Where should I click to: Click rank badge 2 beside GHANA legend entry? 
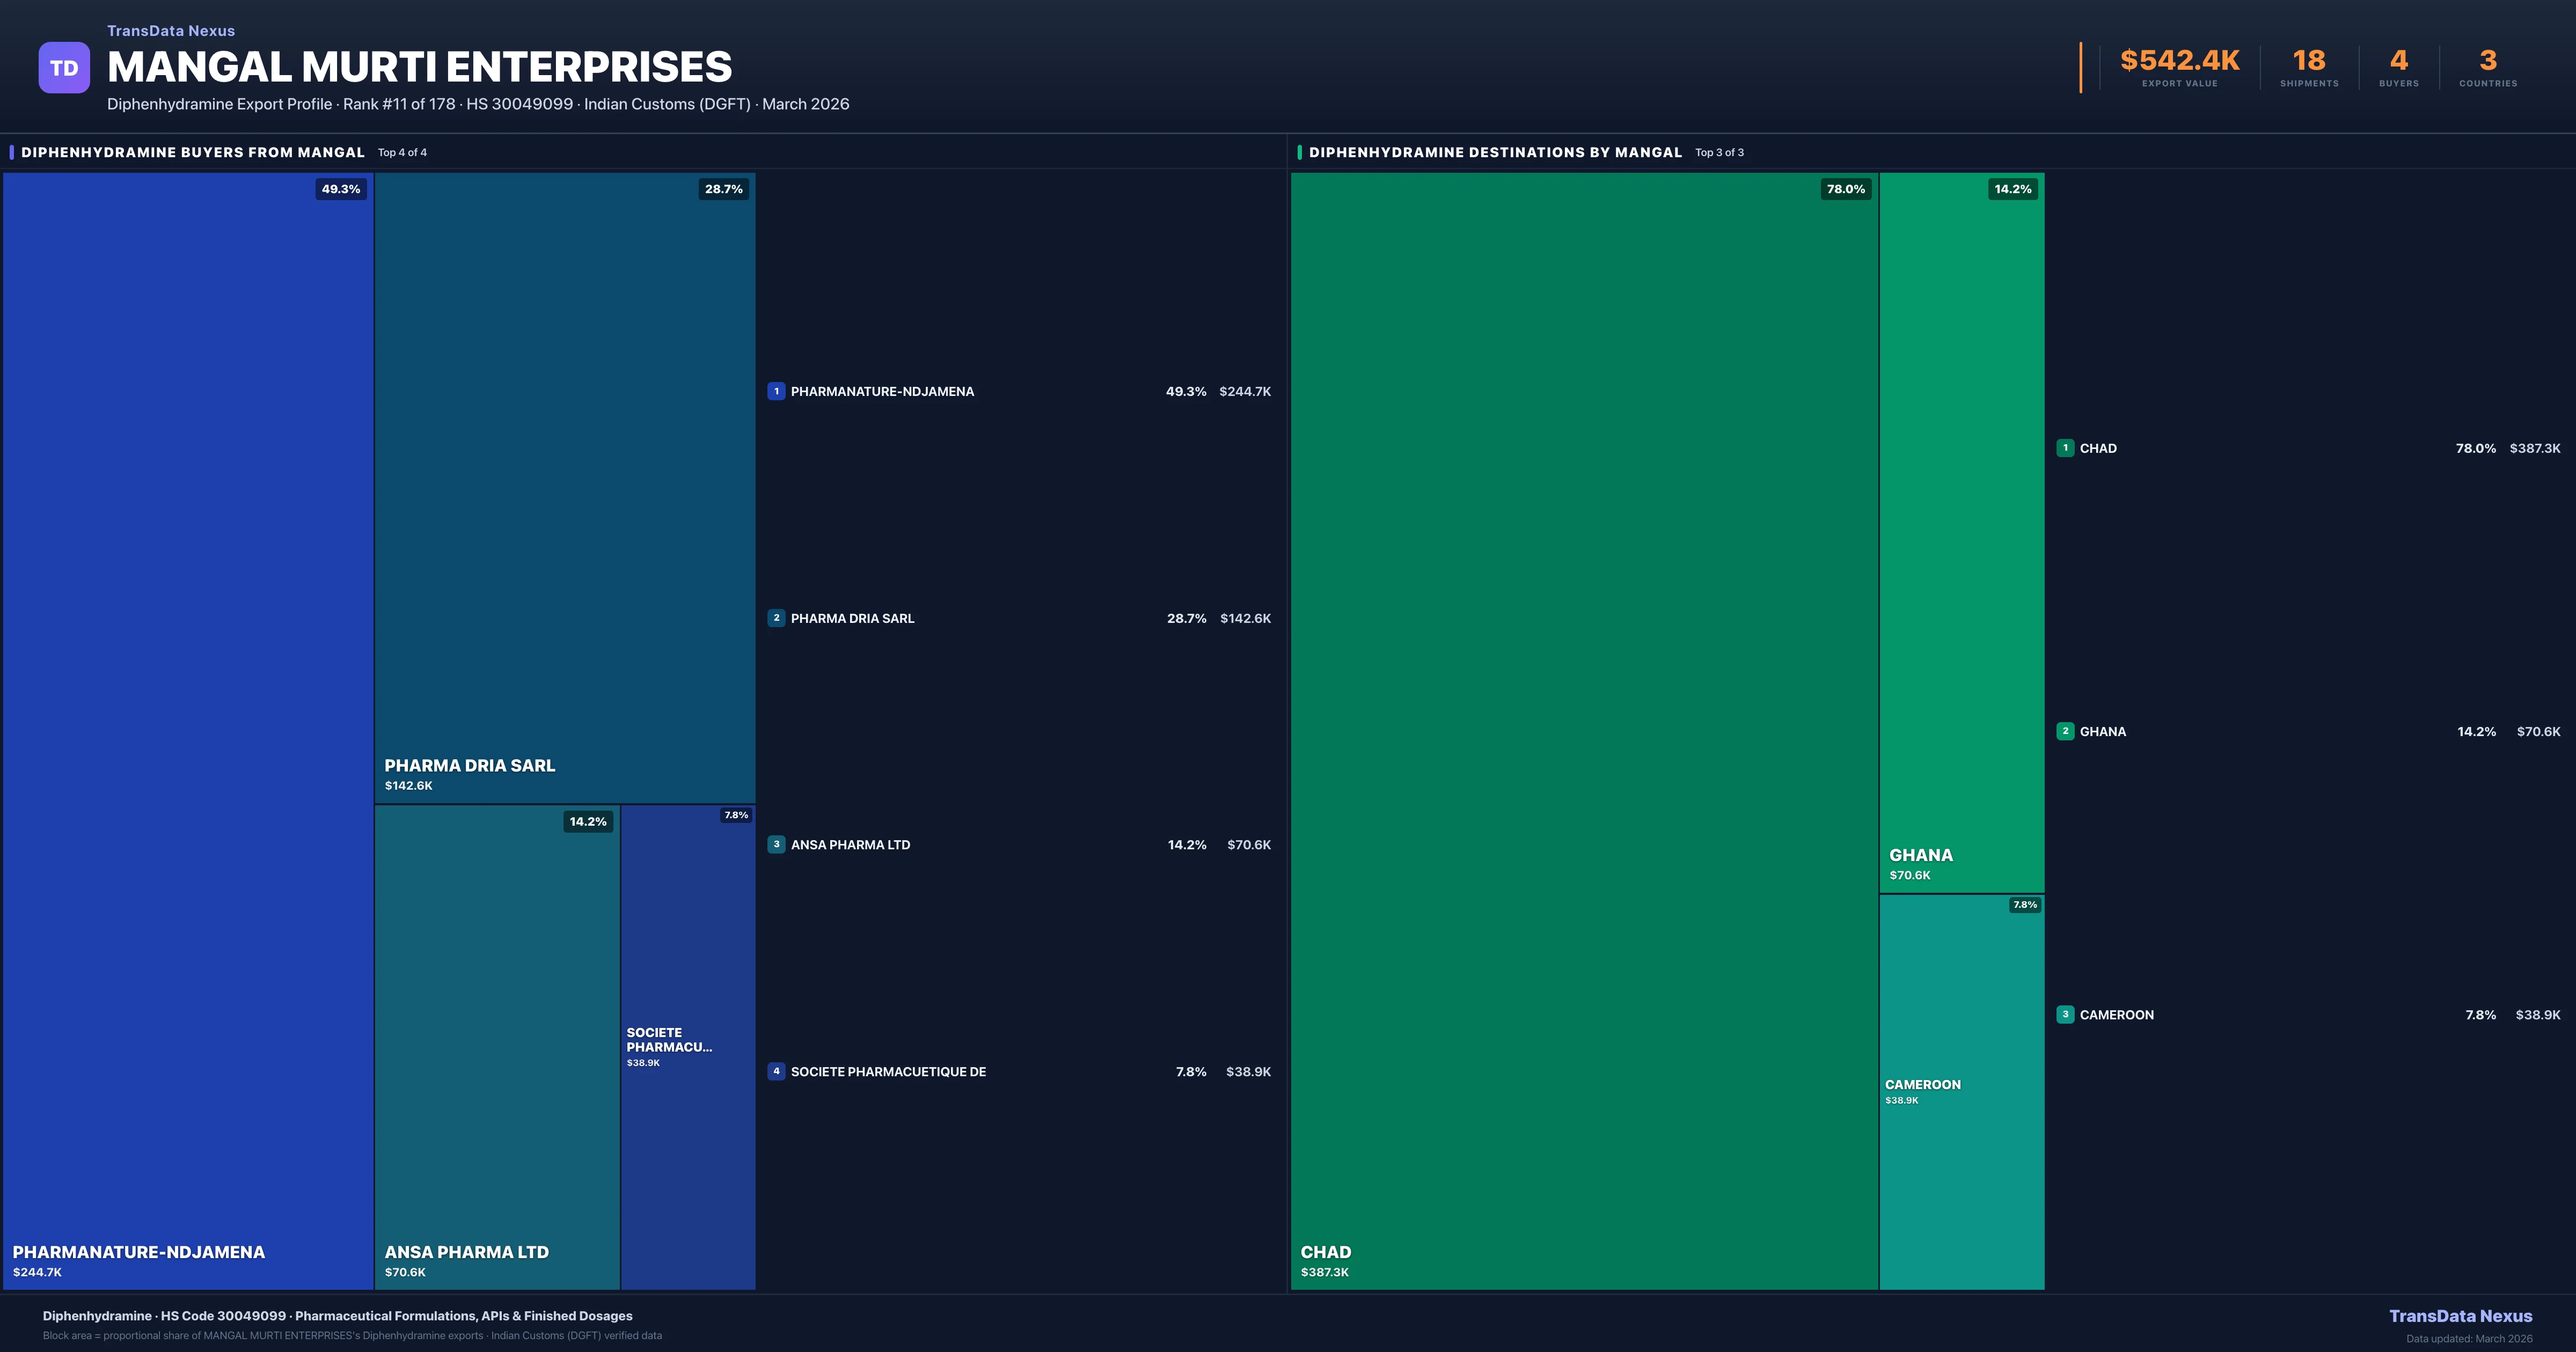pyautogui.click(x=2065, y=731)
